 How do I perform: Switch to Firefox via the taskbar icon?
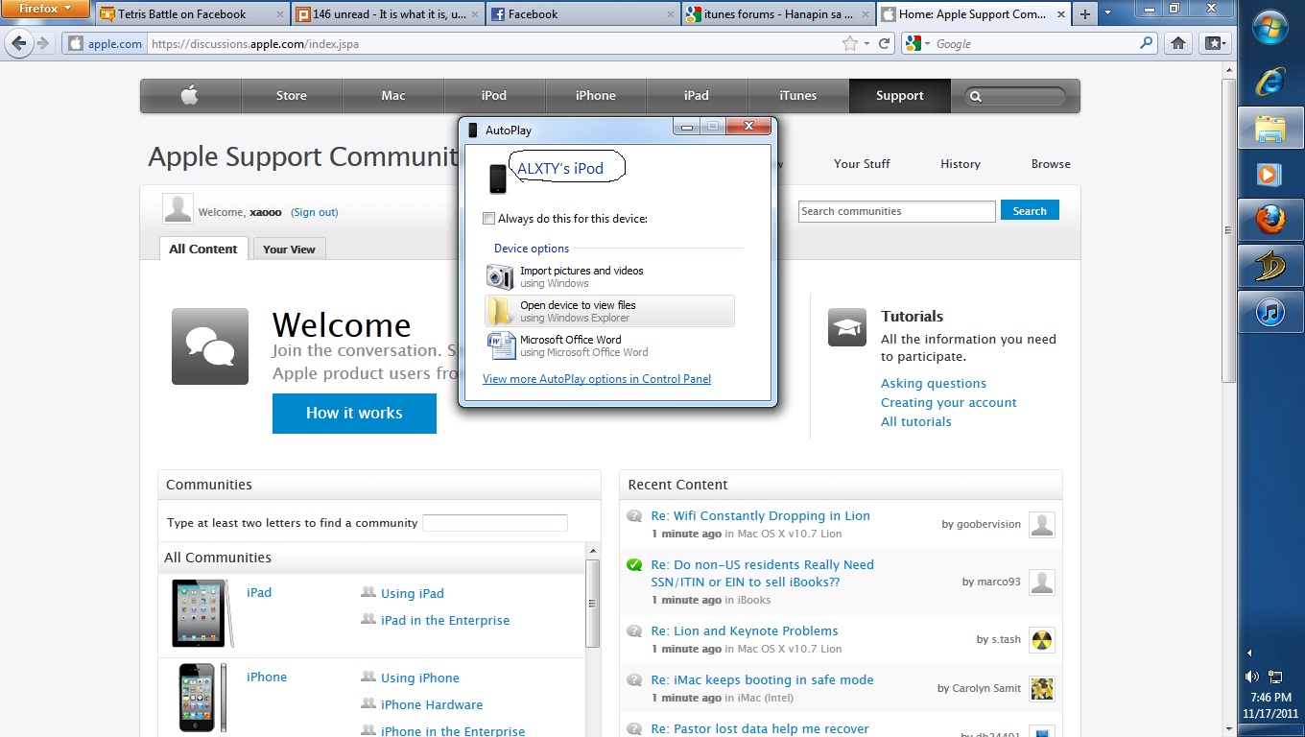pos(1270,220)
